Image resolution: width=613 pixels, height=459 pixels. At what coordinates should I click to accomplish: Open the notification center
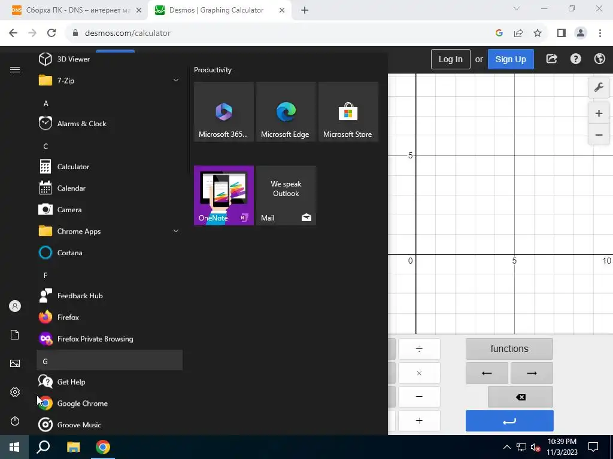(593, 447)
